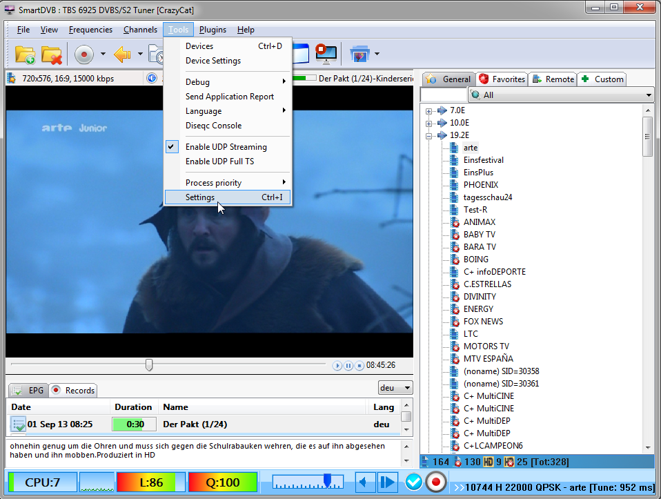Enable UDP Full TS option
The height and width of the screenshot is (499, 661).
219,161
